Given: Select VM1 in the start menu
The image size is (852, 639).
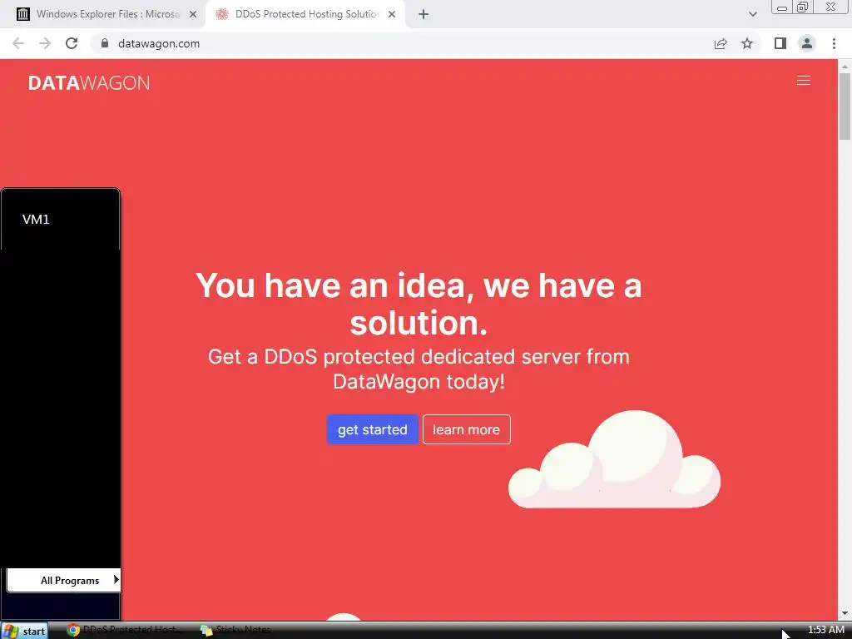Looking at the screenshot, I should pos(36,220).
